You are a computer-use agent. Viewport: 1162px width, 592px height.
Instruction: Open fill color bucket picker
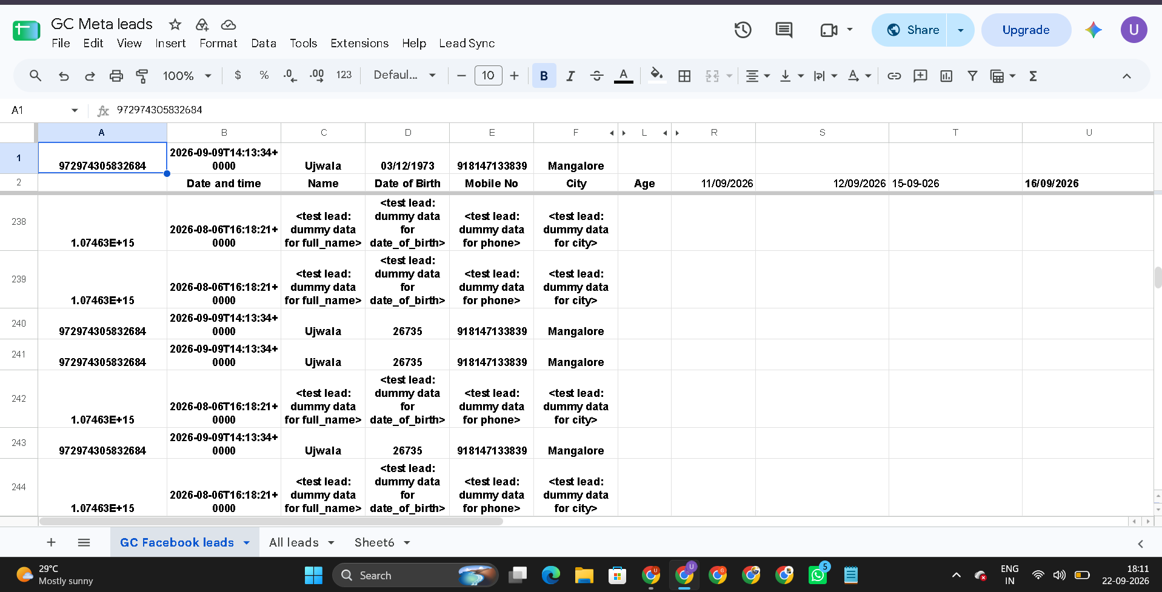656,76
